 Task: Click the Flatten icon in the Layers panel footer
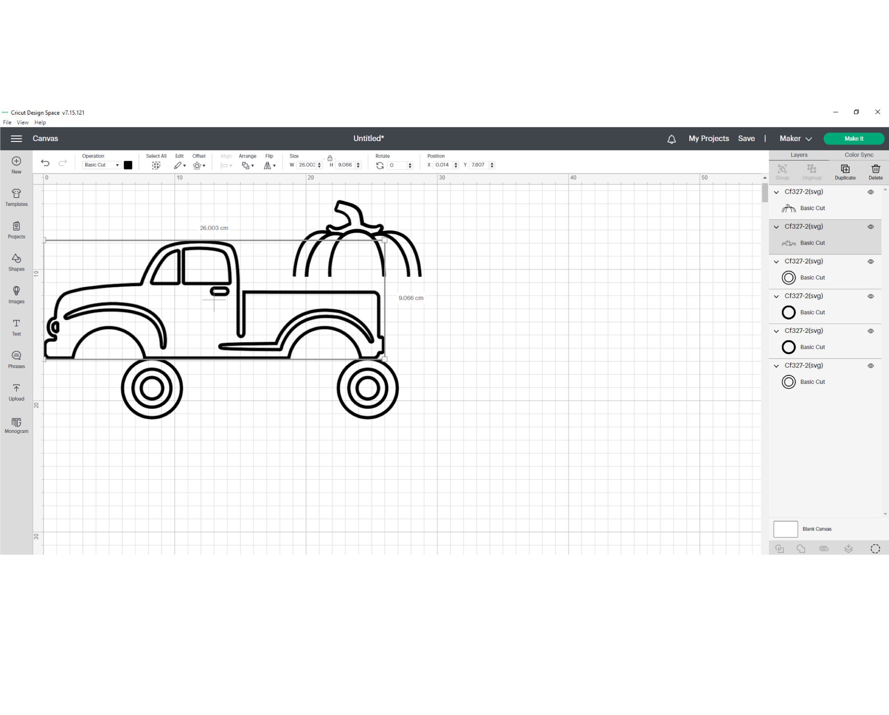[x=848, y=548]
